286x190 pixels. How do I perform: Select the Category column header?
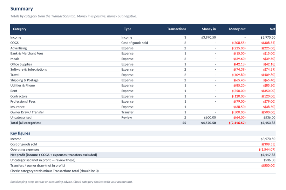pos(19,29)
